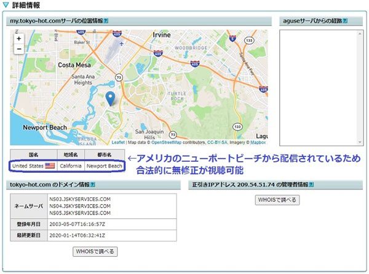Screen dimensions: 369x274
Task: Click WHOISで調べる under IP address info
Action: (277, 200)
